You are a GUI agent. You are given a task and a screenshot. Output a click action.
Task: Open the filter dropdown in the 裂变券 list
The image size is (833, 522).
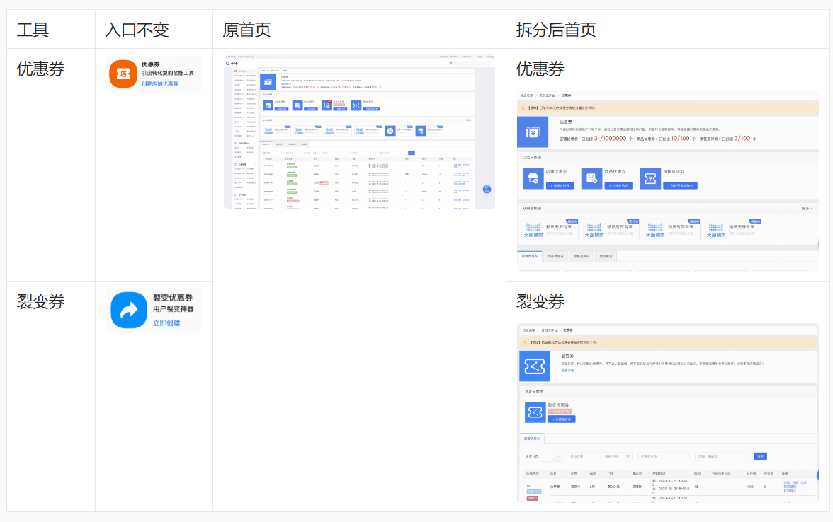pos(542,456)
